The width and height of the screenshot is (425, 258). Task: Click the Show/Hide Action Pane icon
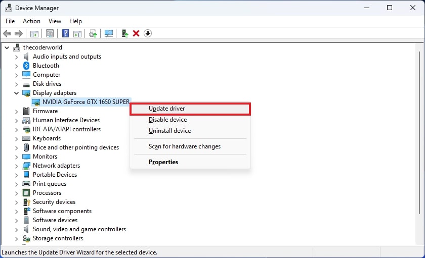pyautogui.click(x=77, y=34)
